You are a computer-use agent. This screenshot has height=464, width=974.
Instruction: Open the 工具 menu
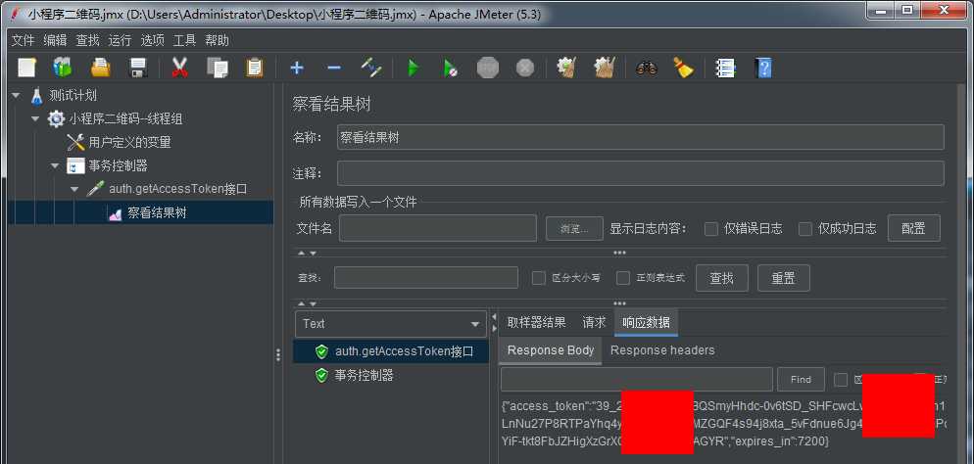pyautogui.click(x=184, y=41)
